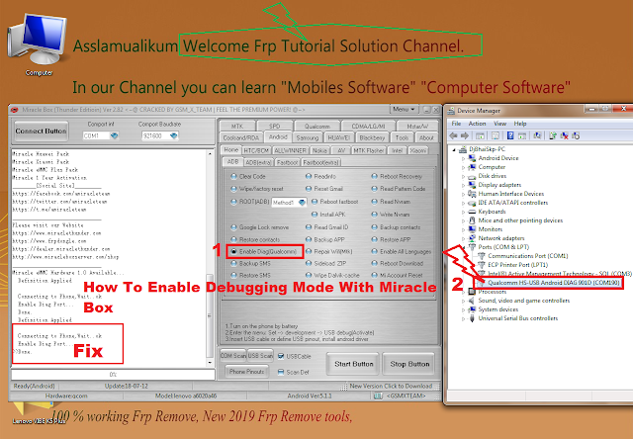Screen dimensions: 633x439
Task: Click the Start Button
Action: [x=354, y=364]
